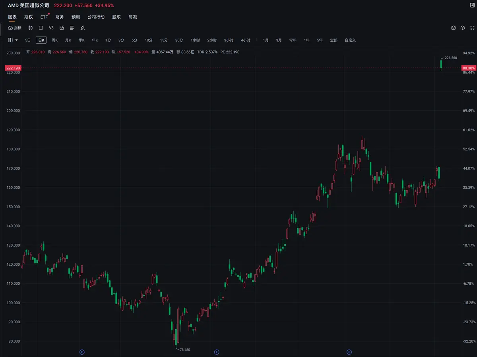Open the 财务 tab

click(60, 17)
